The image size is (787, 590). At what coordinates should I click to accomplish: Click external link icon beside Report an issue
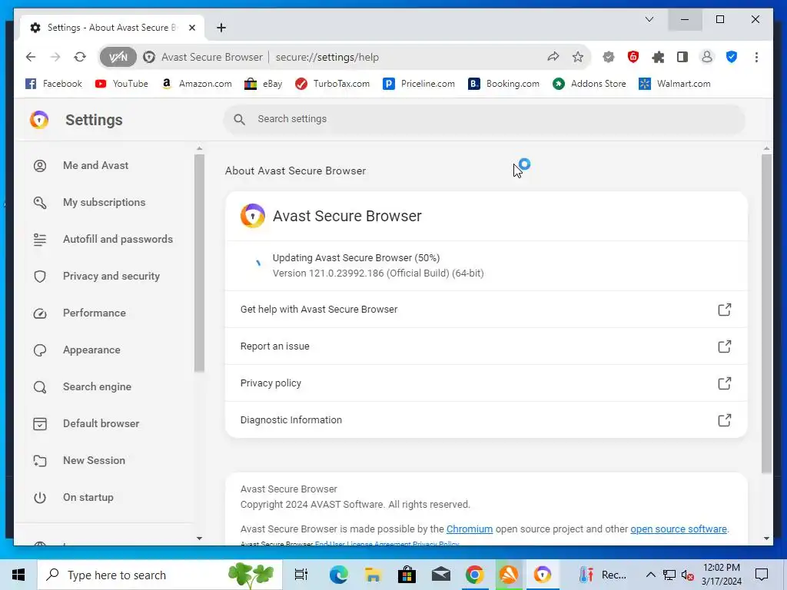point(724,346)
